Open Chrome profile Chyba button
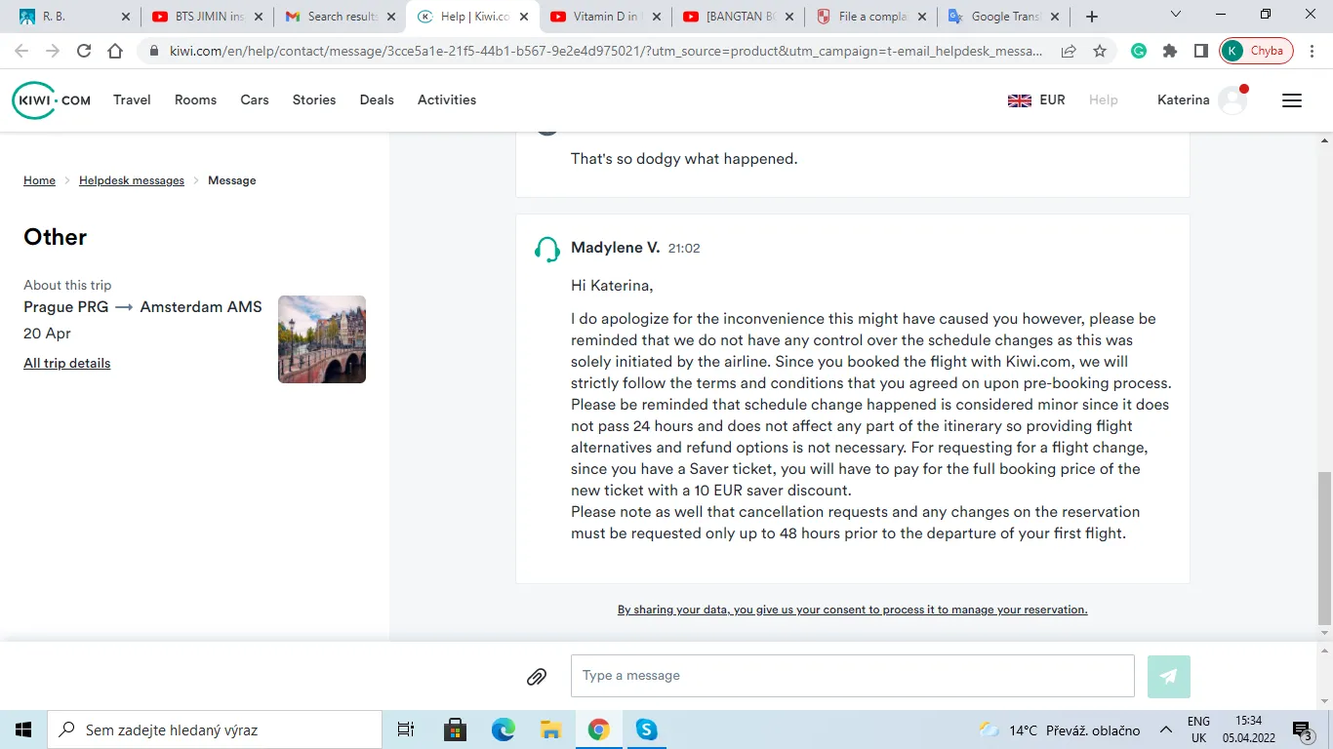This screenshot has width=1333, height=749. [x=1257, y=52]
